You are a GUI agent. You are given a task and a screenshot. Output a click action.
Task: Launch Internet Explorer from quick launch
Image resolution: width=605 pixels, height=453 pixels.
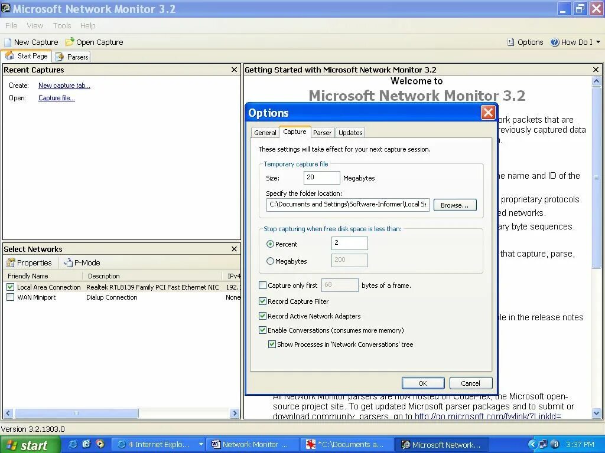73,444
